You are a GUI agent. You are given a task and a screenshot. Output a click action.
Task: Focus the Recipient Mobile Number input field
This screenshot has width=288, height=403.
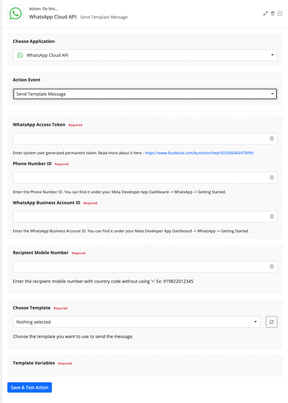click(x=145, y=267)
